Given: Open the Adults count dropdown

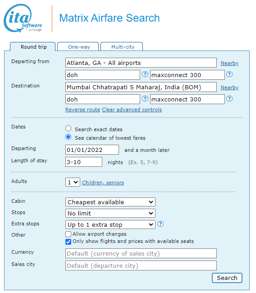Looking at the screenshot, I should point(73,182).
